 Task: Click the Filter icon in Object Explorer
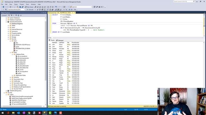coord(16,15)
